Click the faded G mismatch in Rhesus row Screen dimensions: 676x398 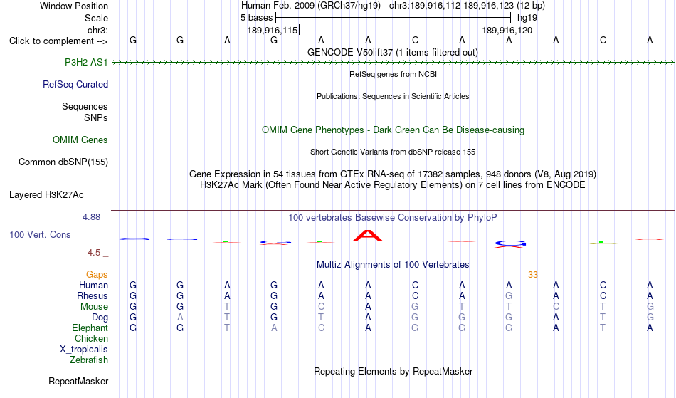(509, 295)
